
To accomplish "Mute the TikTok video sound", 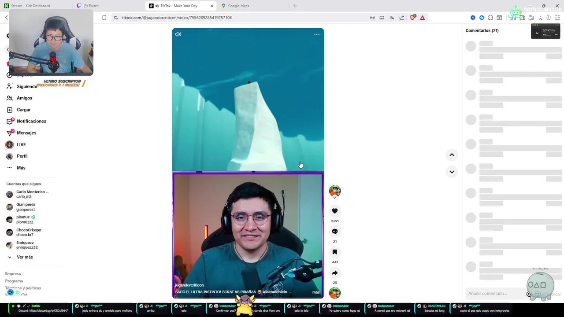I will pyautogui.click(x=178, y=34).
